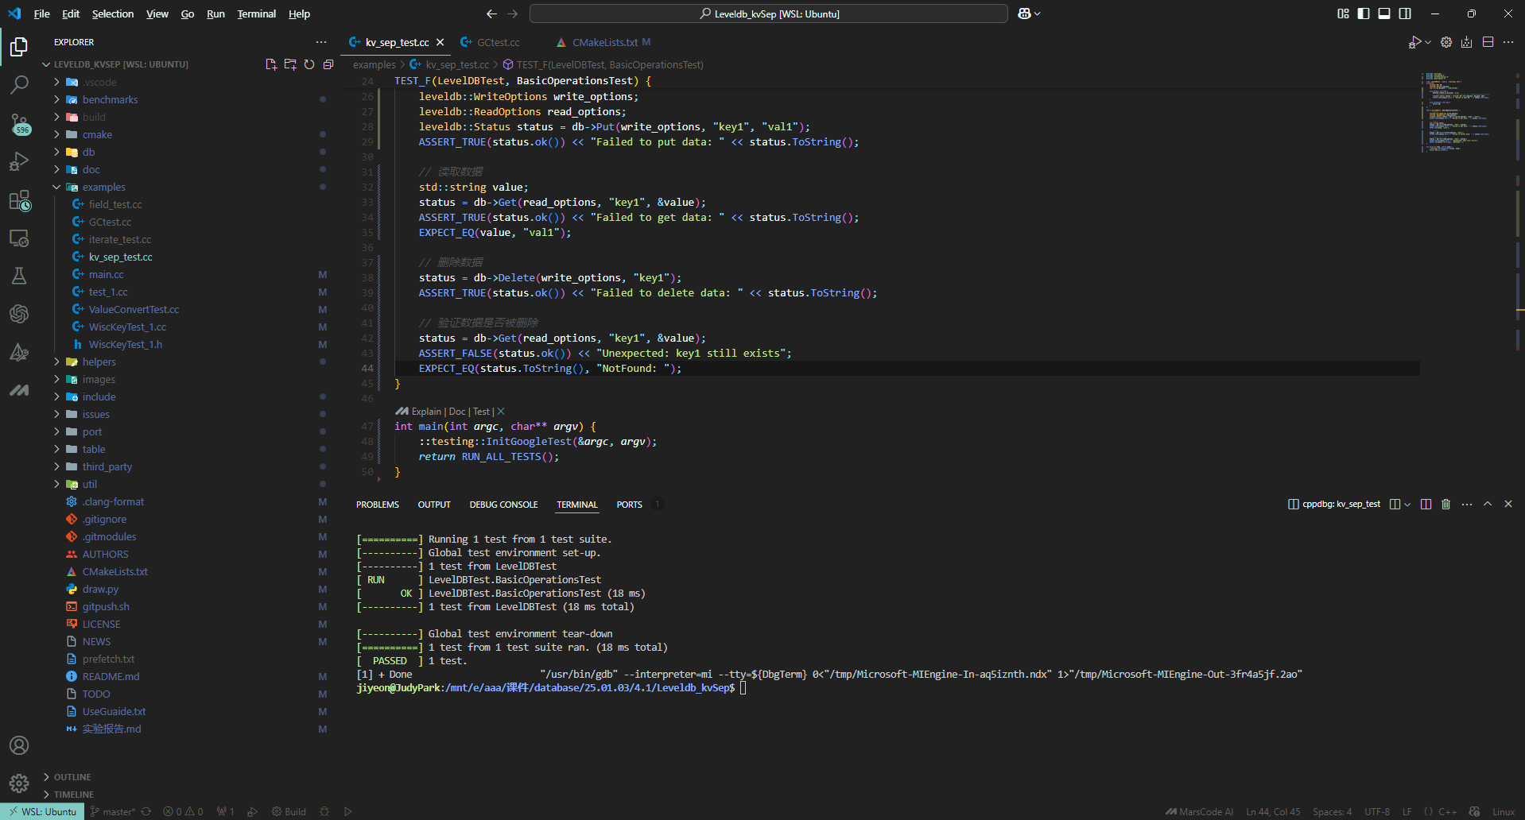Open the Go menu
Screen dimensions: 1525x820
pos(188,14)
